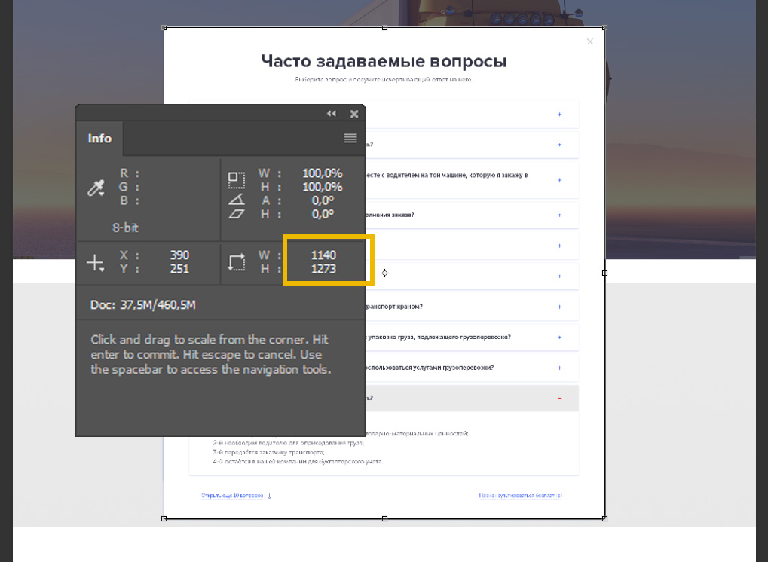
Task: Click the height value 1273
Action: coord(323,269)
